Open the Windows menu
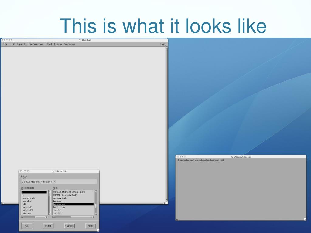This screenshot has width=311, height=233. pyautogui.click(x=70, y=44)
